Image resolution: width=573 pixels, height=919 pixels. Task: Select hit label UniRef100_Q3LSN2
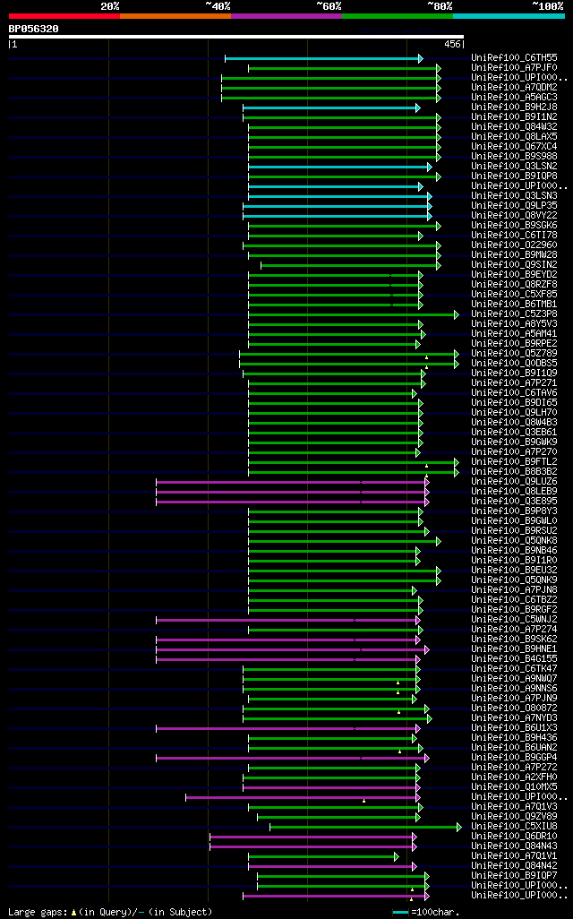(x=515, y=166)
